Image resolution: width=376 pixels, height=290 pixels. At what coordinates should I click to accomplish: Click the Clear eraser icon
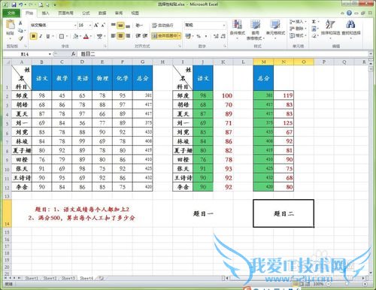tap(314, 36)
